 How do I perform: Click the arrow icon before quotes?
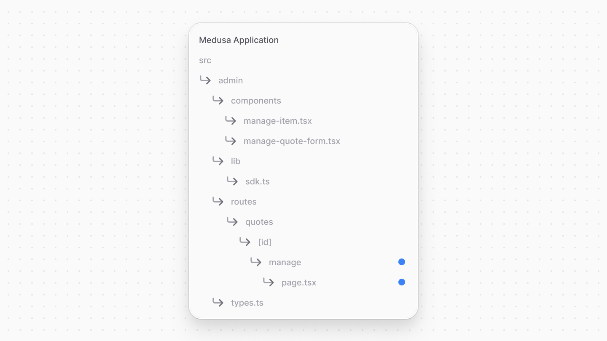232,221
